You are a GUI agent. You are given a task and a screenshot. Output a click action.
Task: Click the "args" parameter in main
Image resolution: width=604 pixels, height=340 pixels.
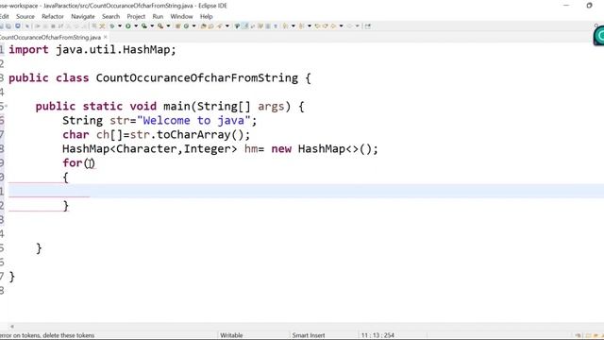tap(271, 106)
